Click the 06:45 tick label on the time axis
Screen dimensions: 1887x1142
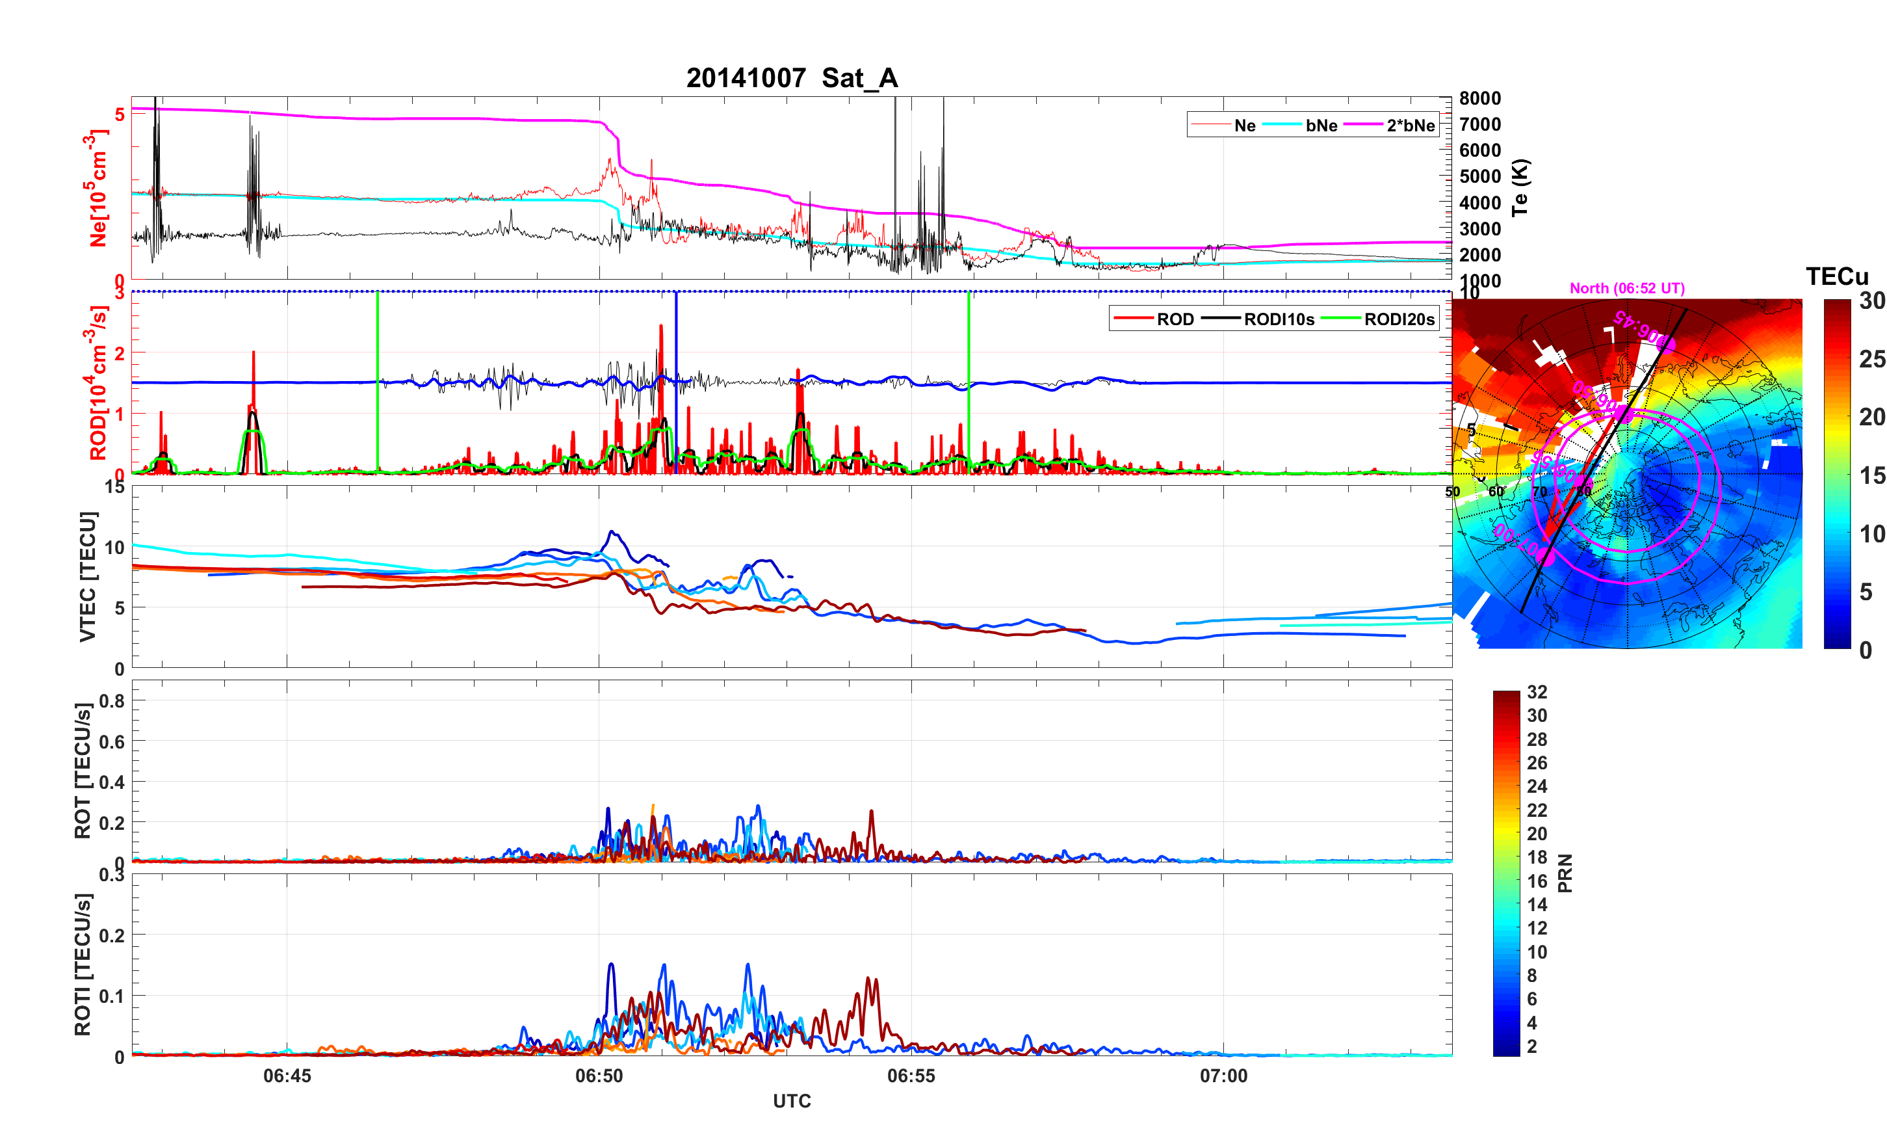click(287, 1076)
